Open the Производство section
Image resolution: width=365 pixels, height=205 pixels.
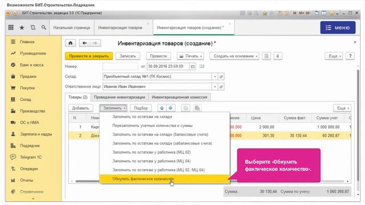[x=33, y=111]
